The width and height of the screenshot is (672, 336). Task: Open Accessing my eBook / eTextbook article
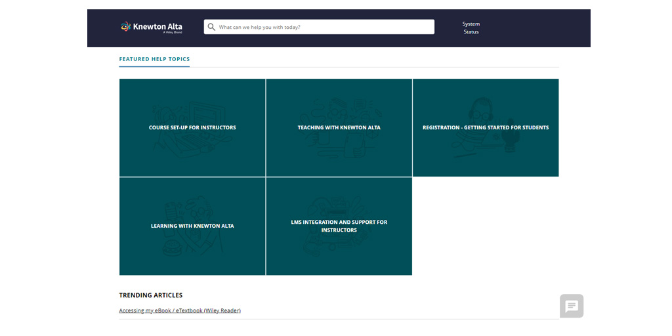click(x=180, y=310)
